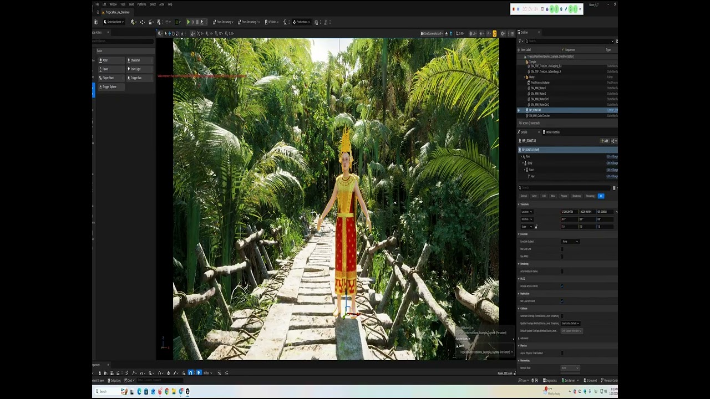Select the Physics filter in Details
Viewport: 710px width, 399px height.
pyautogui.click(x=564, y=196)
